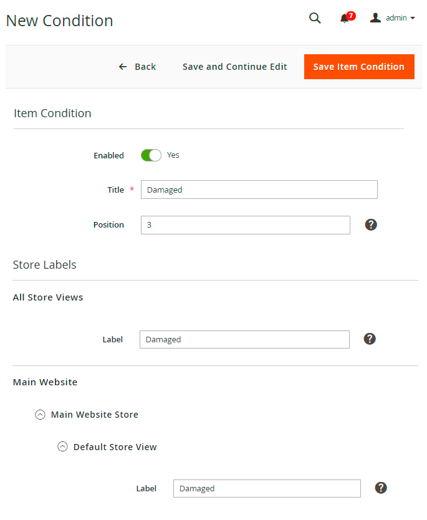
Task: Show help tooltip for the Position field
Action: [371, 224]
